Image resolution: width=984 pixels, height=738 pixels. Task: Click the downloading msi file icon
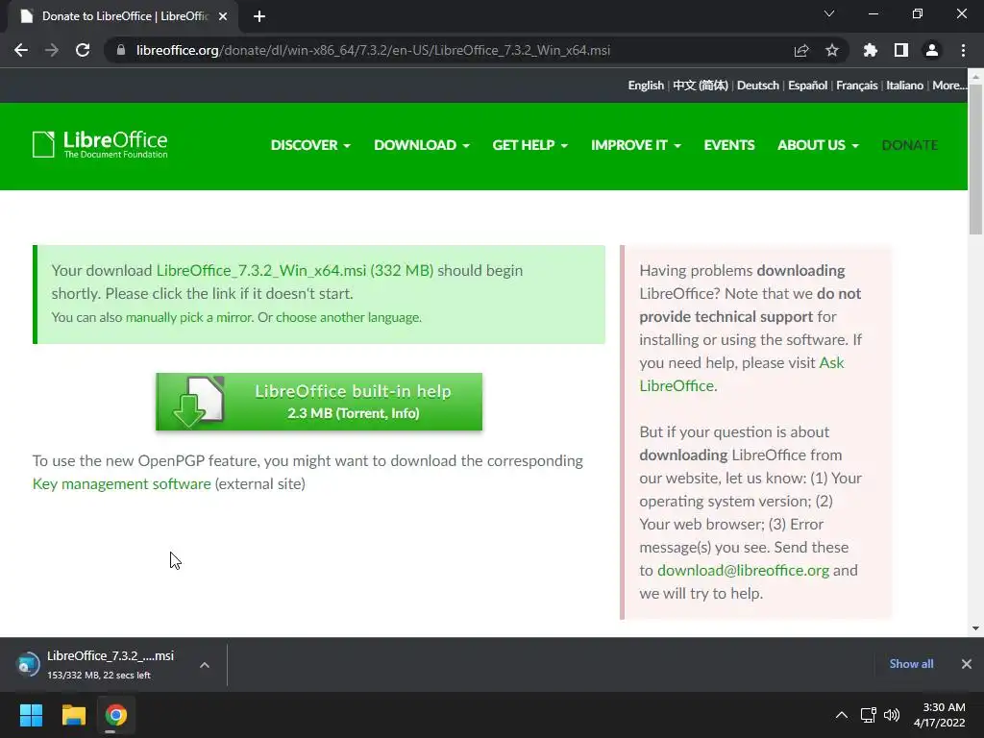point(28,665)
